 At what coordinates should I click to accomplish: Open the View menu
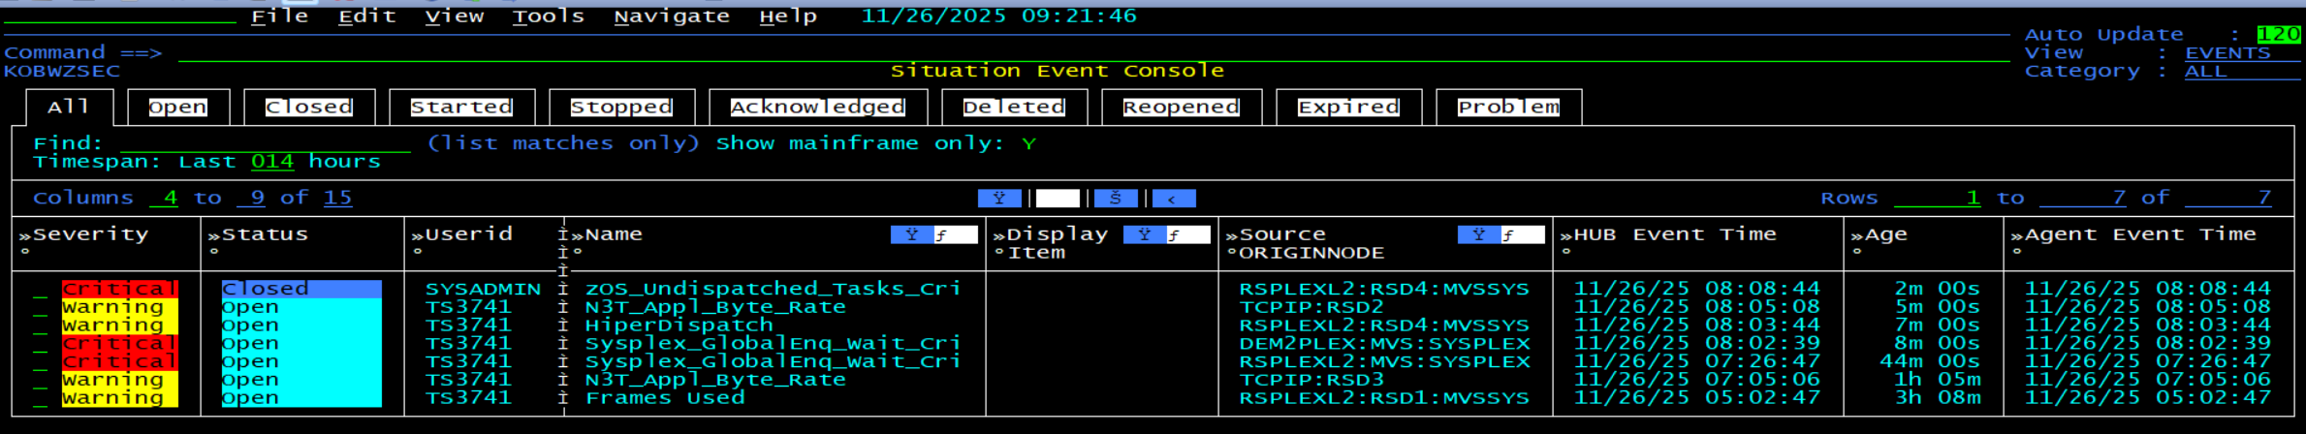pyautogui.click(x=455, y=16)
